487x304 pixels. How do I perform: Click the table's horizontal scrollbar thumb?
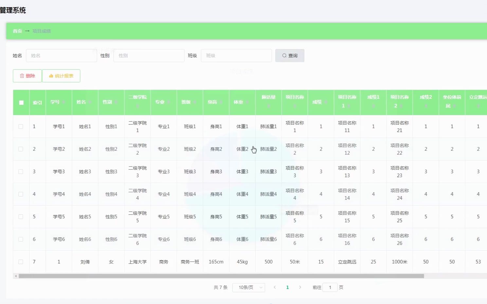221,276
